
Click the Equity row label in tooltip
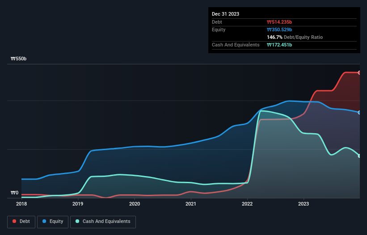pyautogui.click(x=219, y=29)
